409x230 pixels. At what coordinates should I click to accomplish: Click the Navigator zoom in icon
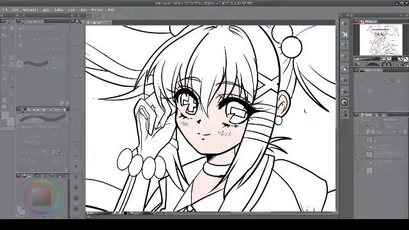(389, 59)
